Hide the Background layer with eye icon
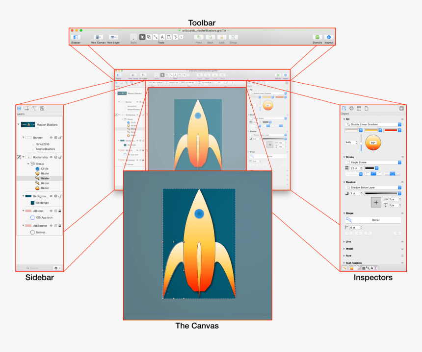 click(51, 196)
